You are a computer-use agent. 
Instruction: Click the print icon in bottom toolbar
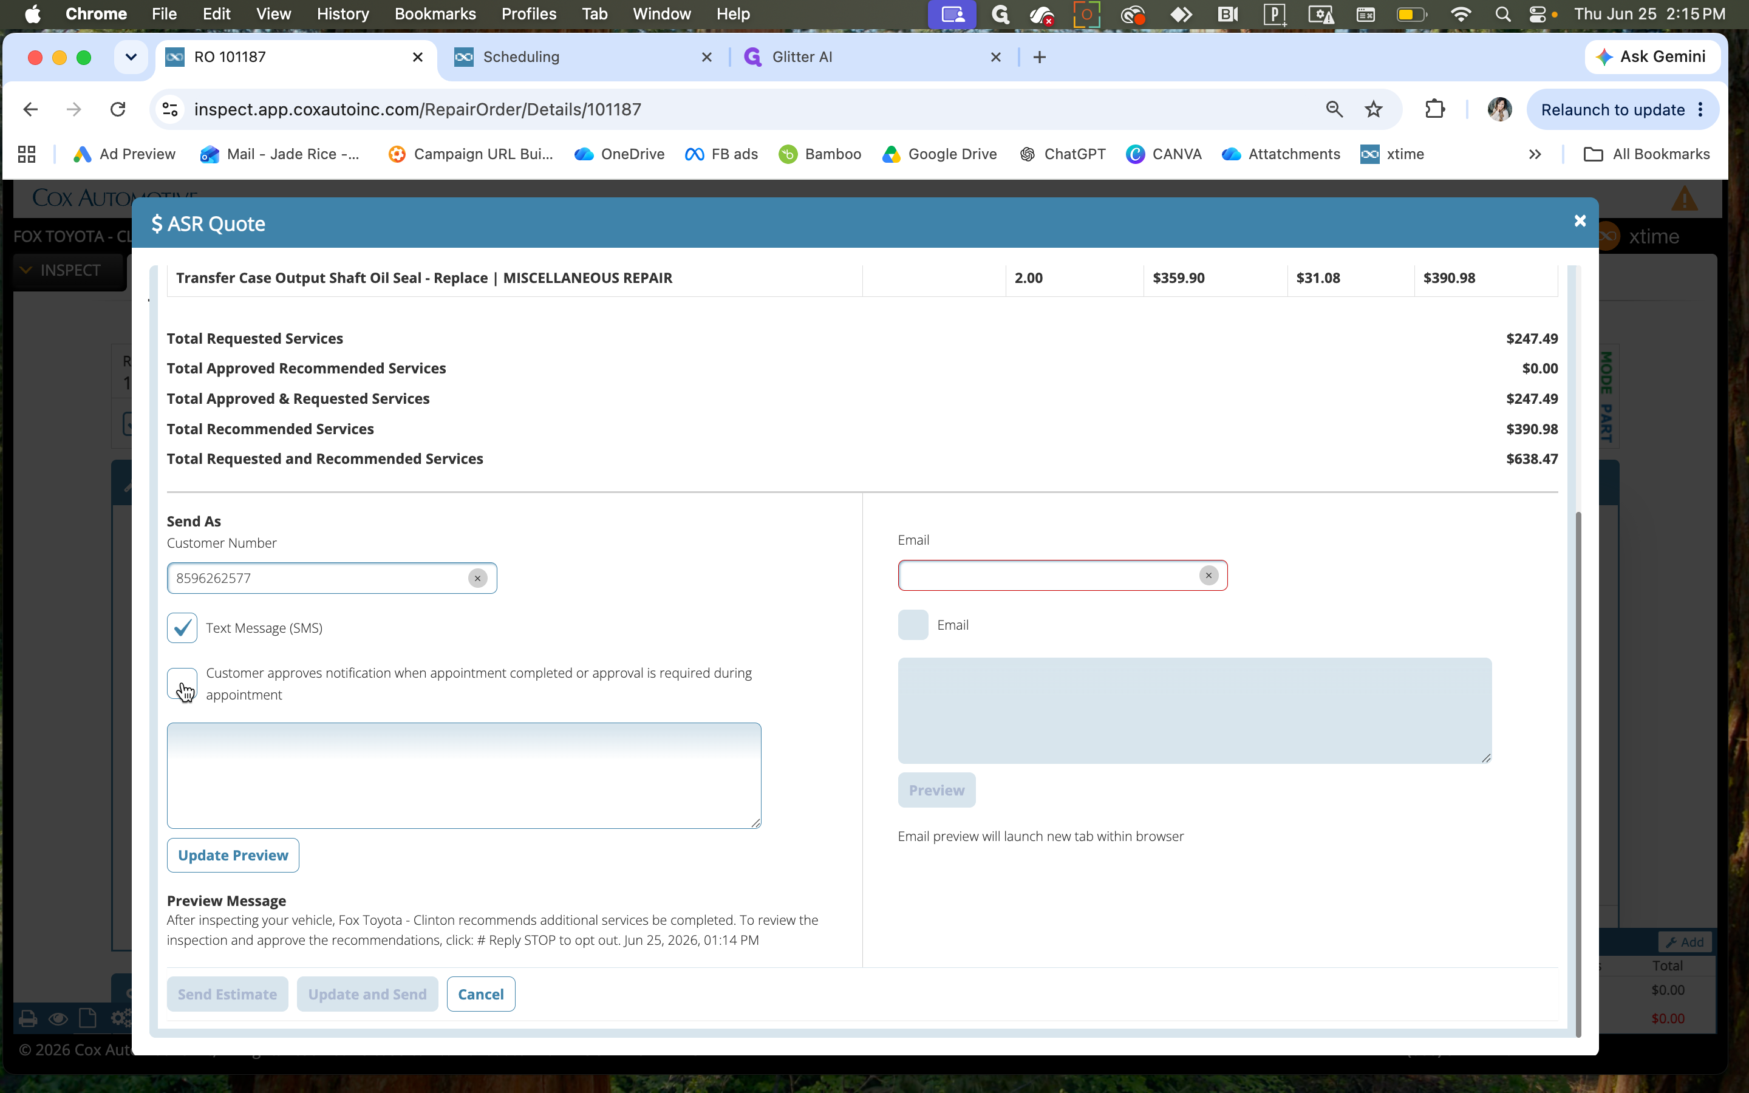click(28, 1018)
